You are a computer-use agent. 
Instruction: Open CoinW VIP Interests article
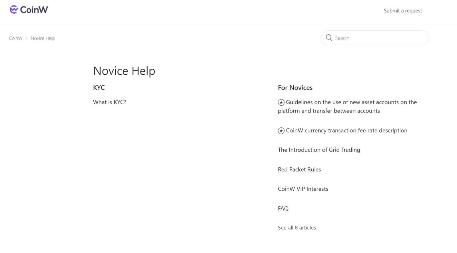point(303,189)
